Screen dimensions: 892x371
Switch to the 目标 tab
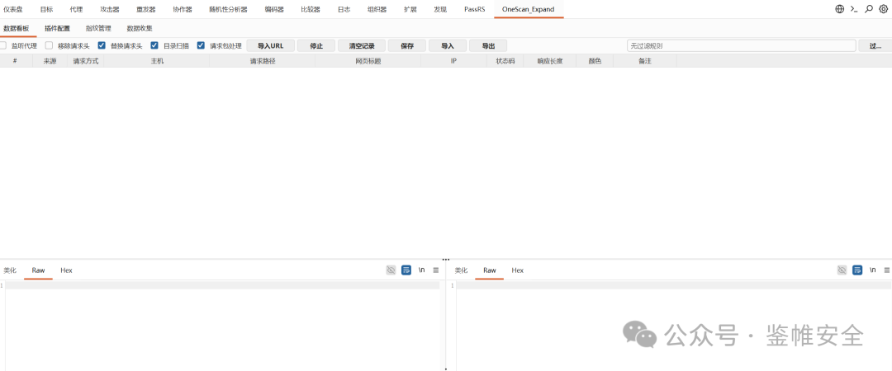tap(46, 9)
